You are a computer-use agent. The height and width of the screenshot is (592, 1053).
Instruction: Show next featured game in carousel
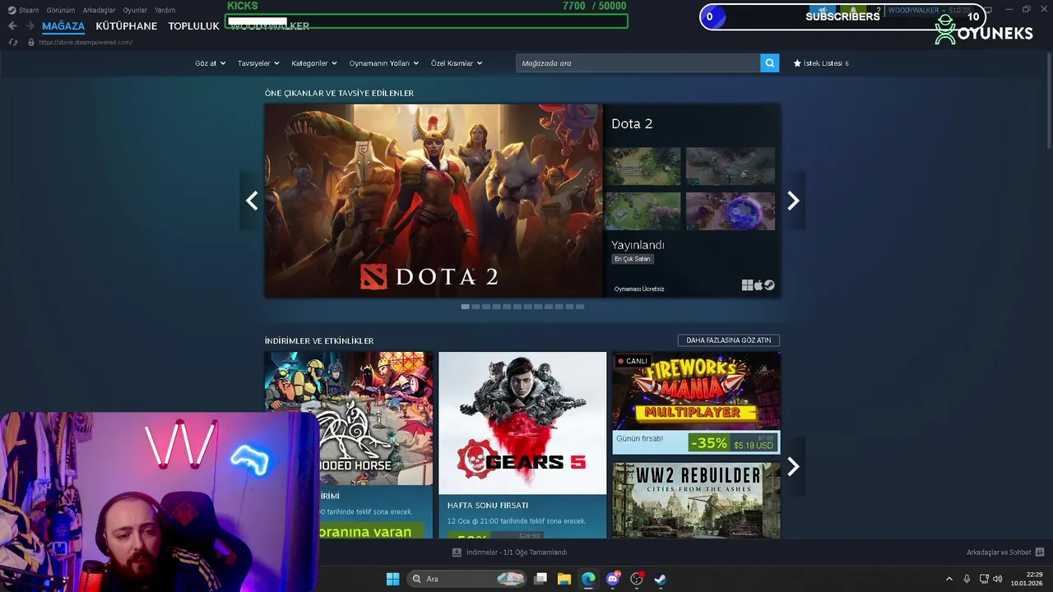point(793,201)
